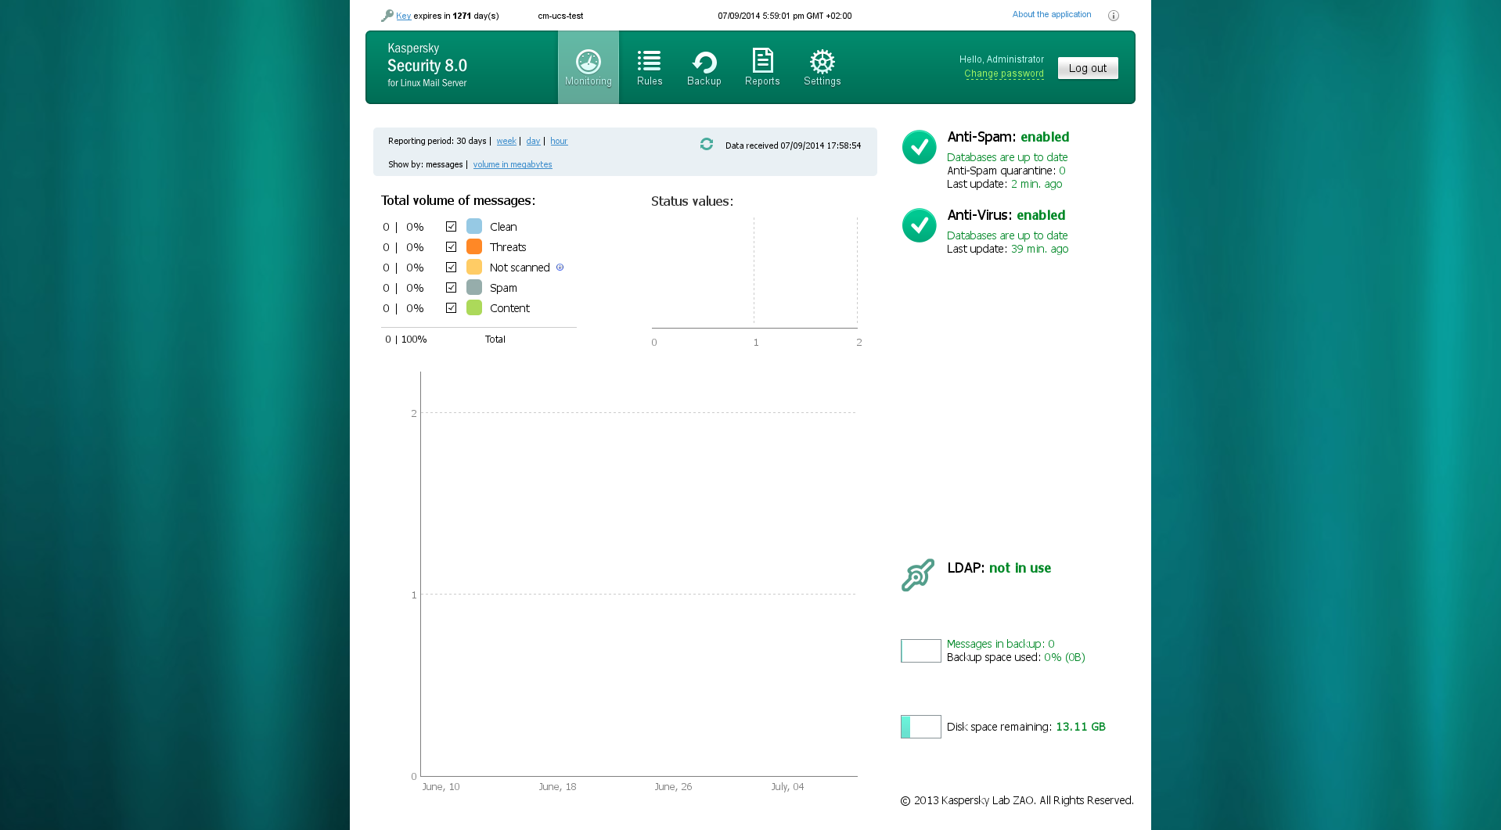Click the LDAP connection status icon
Image resolution: width=1501 pixels, height=830 pixels.
tap(917, 575)
